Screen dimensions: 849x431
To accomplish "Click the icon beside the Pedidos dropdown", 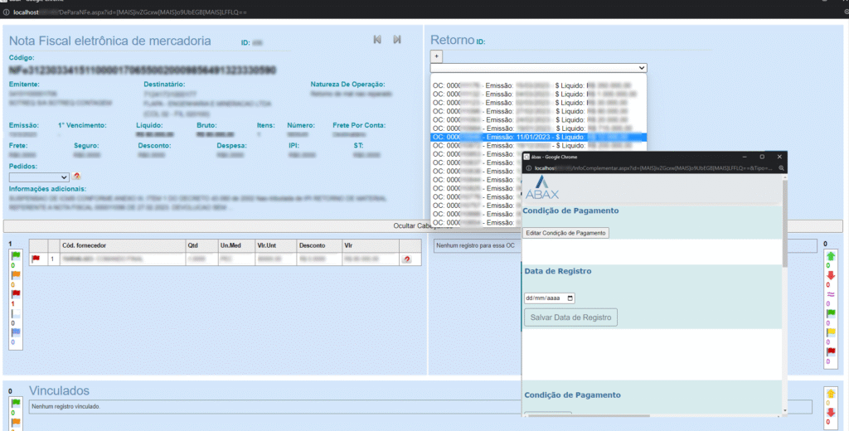I will pyautogui.click(x=77, y=177).
